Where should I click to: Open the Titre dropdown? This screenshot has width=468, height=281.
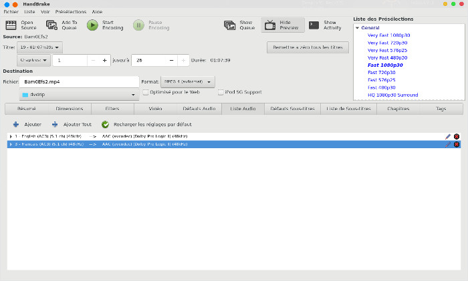(40, 47)
